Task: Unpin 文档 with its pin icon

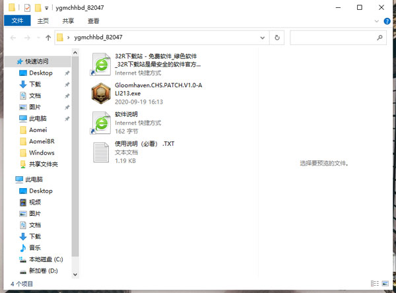Action: 67,96
